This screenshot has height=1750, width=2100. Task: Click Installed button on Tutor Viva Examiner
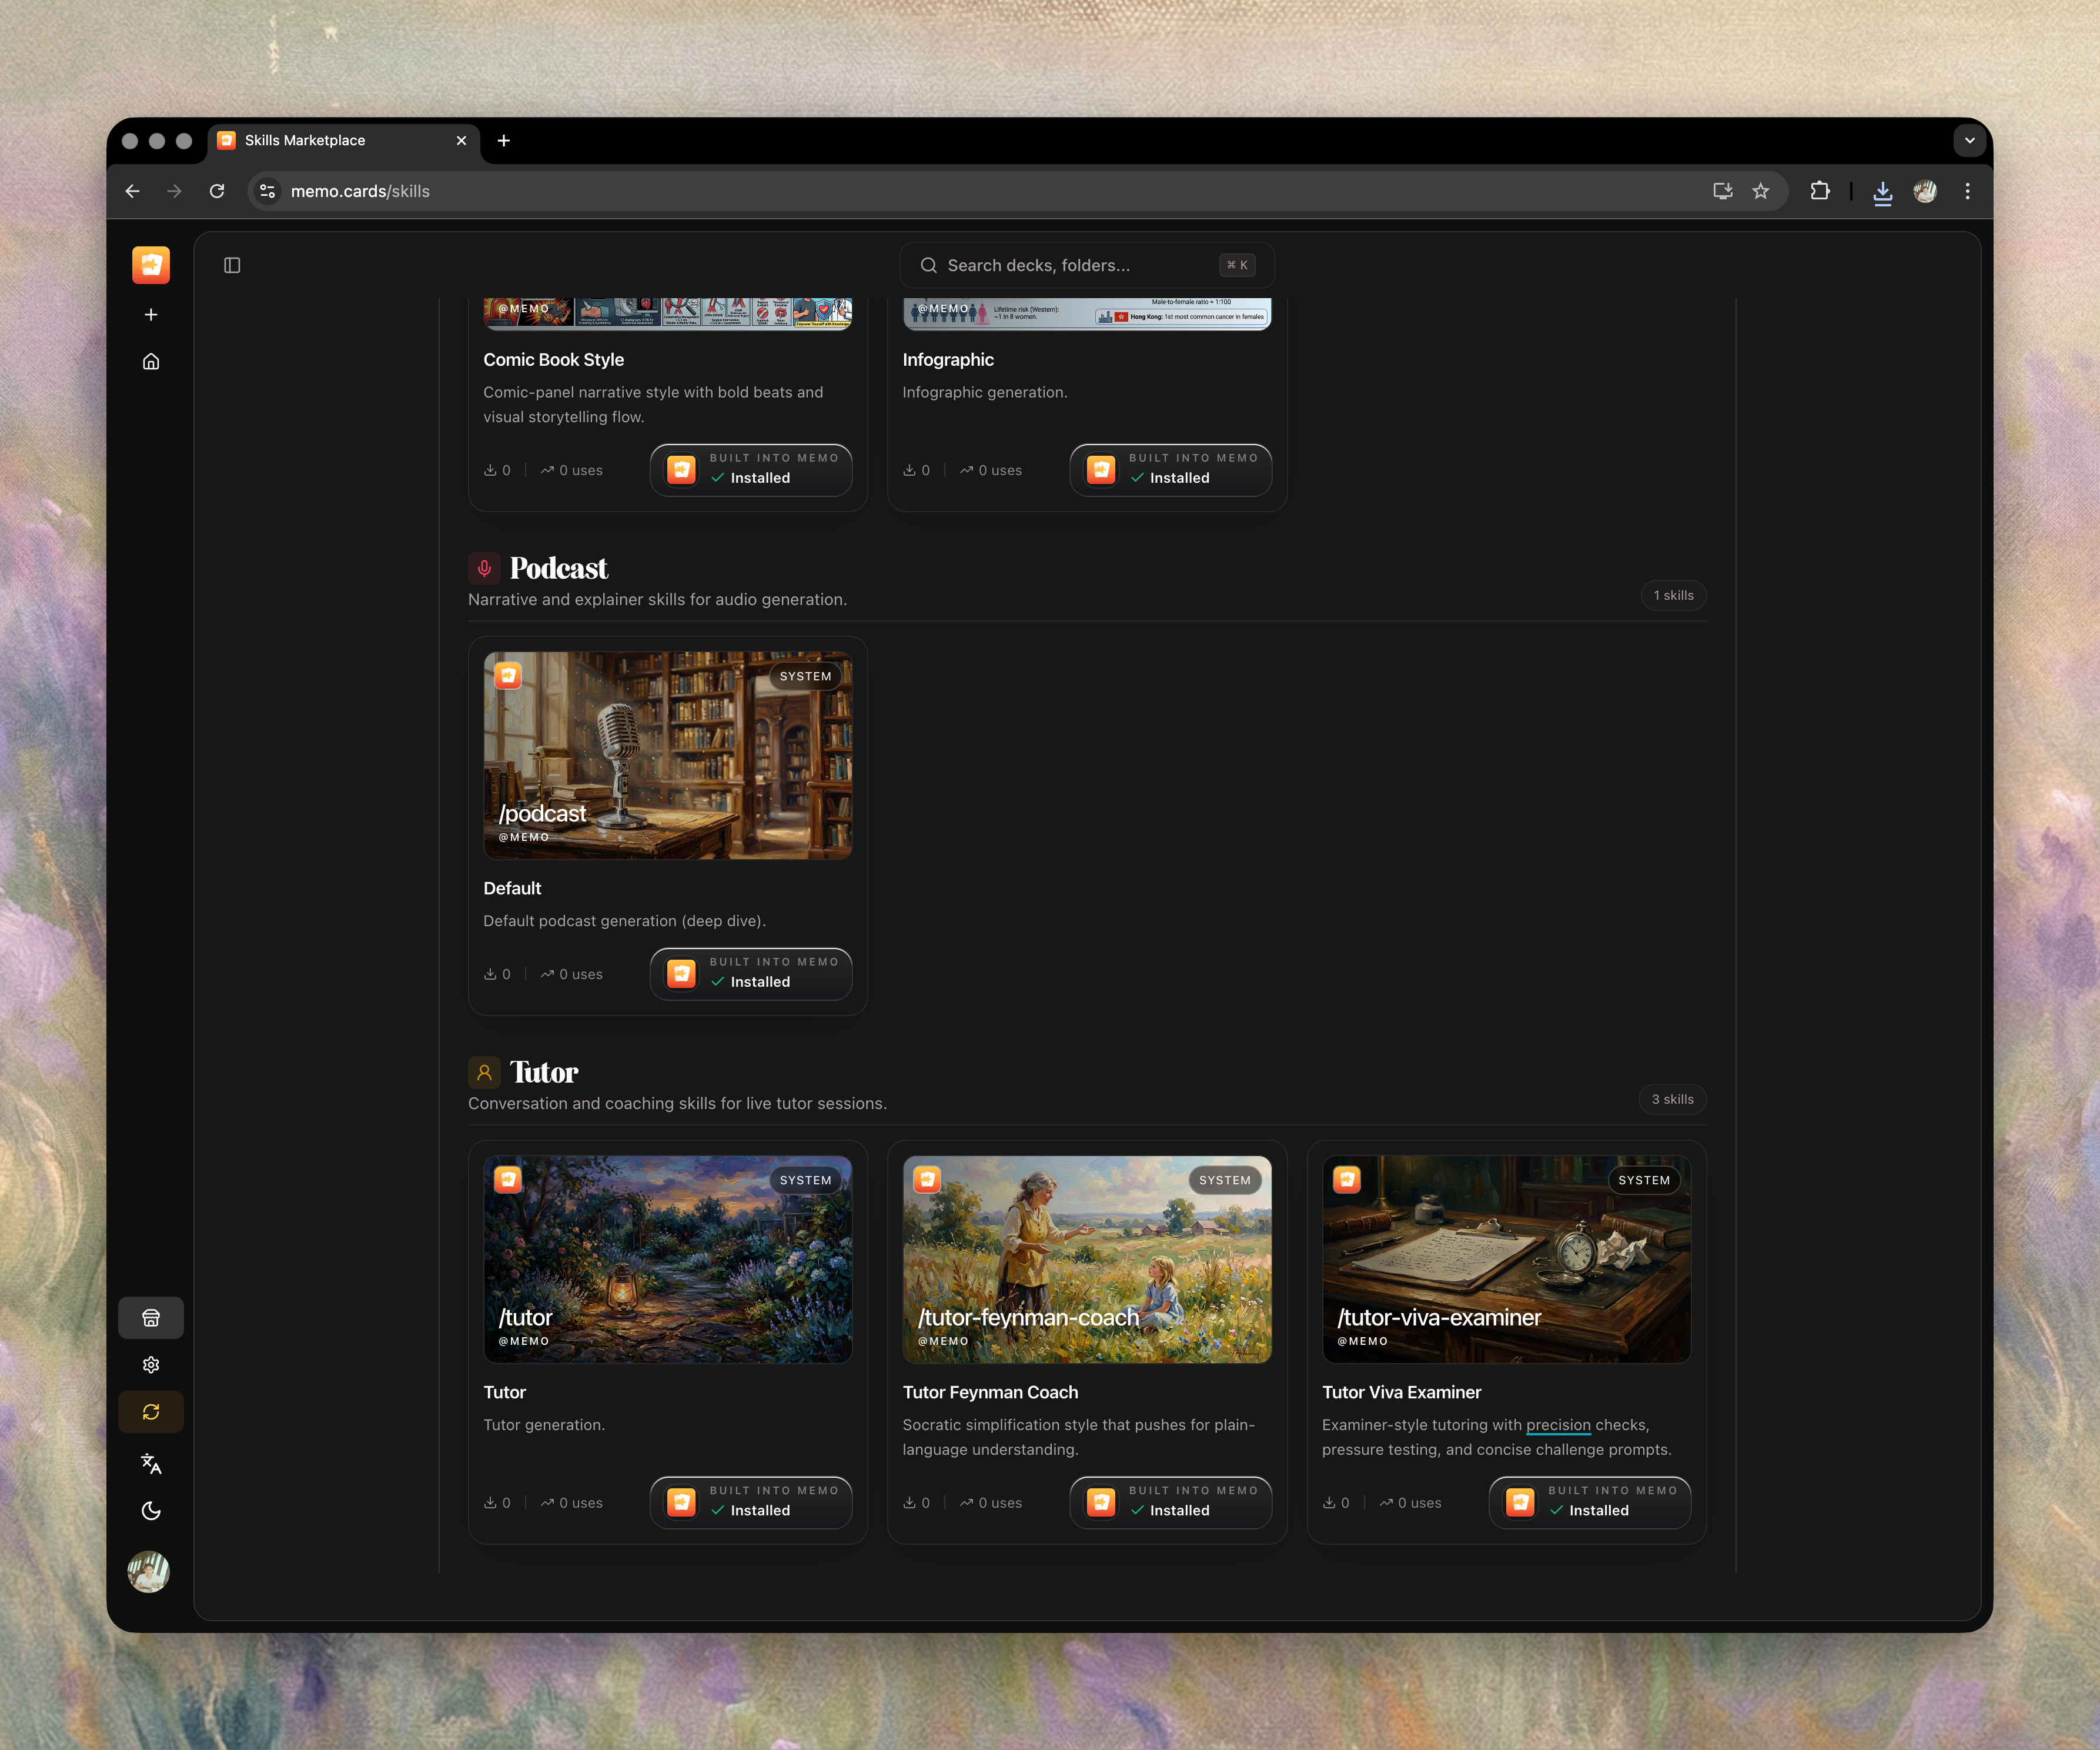point(1589,1502)
